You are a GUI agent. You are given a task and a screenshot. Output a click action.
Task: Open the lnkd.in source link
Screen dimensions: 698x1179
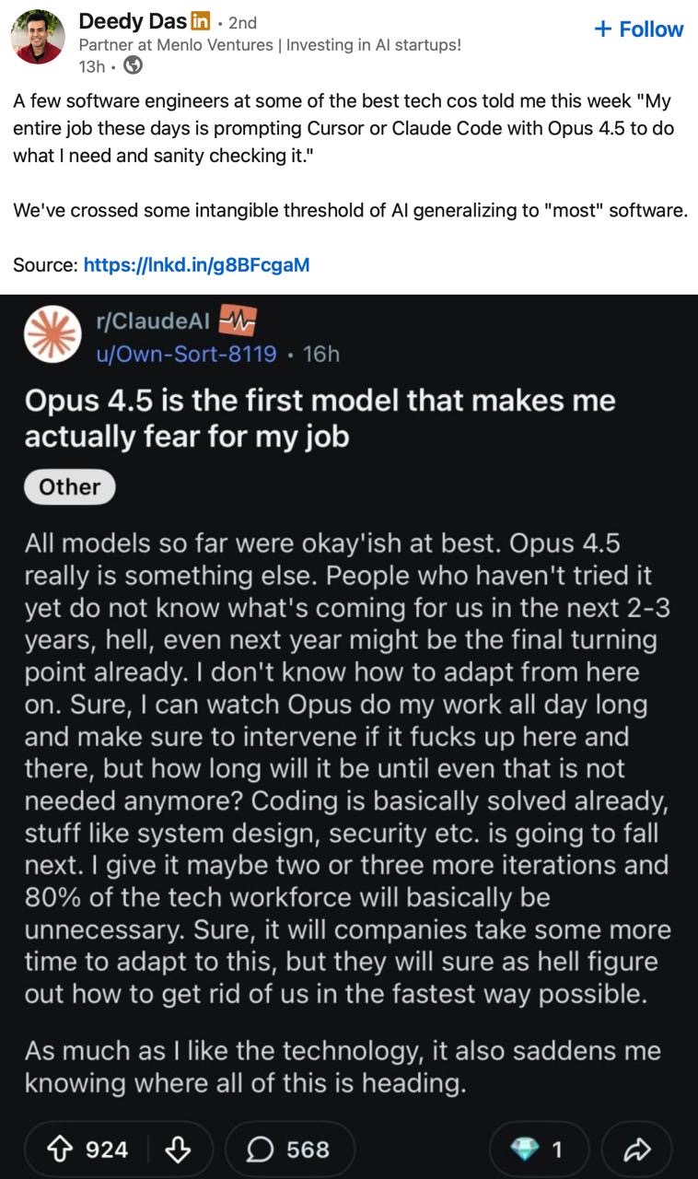(x=196, y=265)
